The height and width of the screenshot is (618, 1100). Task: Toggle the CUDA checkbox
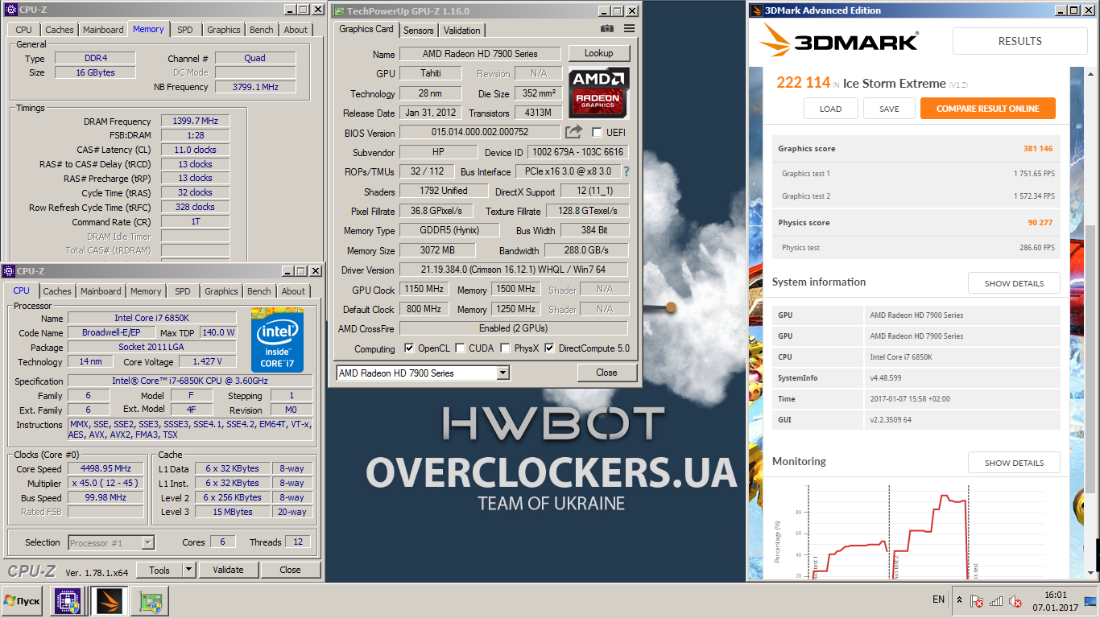click(460, 348)
